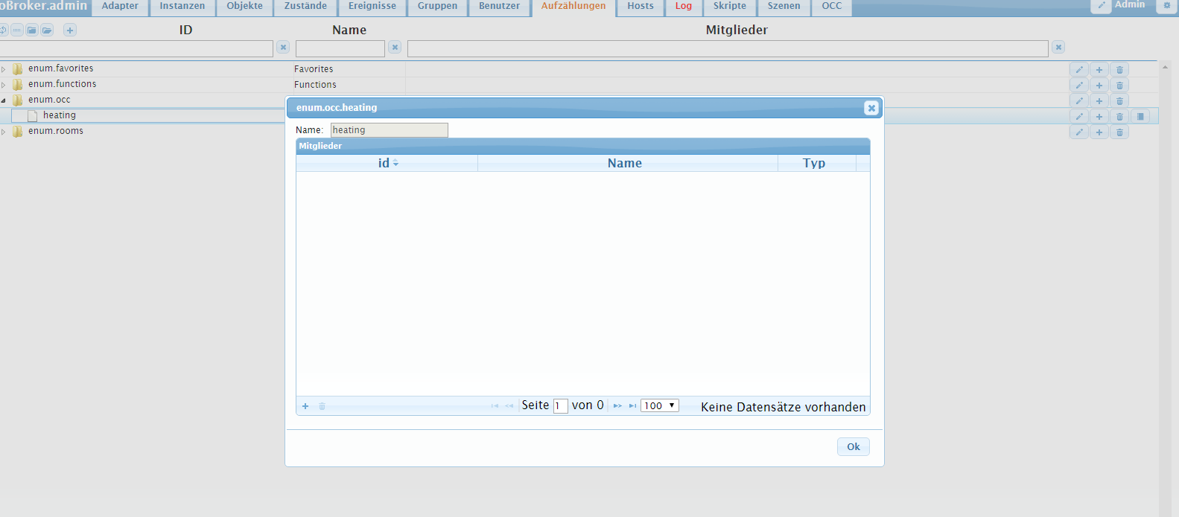Sort members by Name column header
This screenshot has width=1179, height=517.
coord(627,163)
